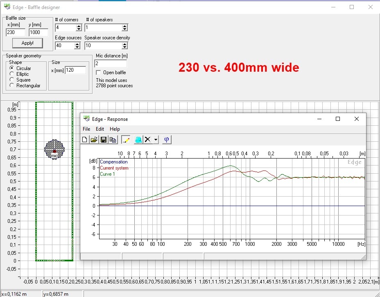Click the New document icon in Response toolbar
The width and height of the screenshot is (380, 297).
(85, 140)
